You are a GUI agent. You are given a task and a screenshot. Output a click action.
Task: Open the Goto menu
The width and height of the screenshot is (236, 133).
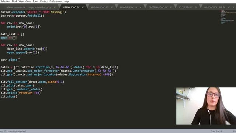click(28, 1)
